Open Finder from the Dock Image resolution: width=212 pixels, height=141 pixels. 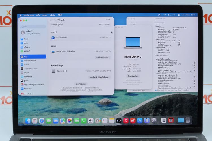(28, 121)
